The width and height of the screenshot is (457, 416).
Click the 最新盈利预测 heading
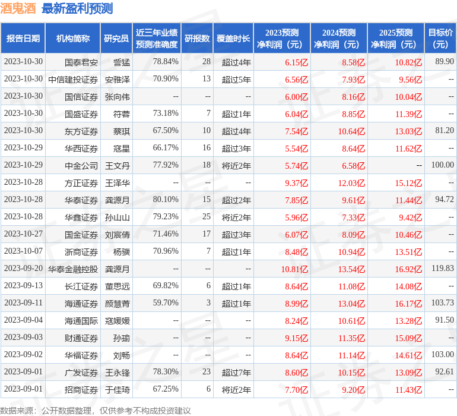(77, 8)
